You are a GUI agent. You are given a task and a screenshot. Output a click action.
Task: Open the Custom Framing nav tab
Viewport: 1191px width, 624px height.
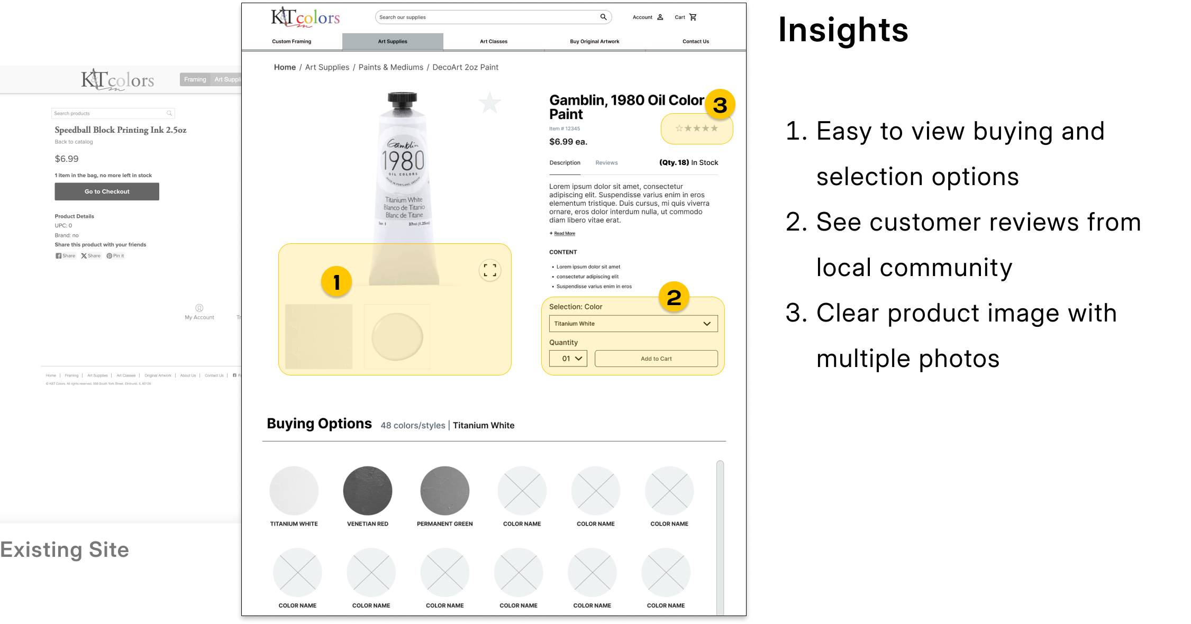[x=292, y=41]
